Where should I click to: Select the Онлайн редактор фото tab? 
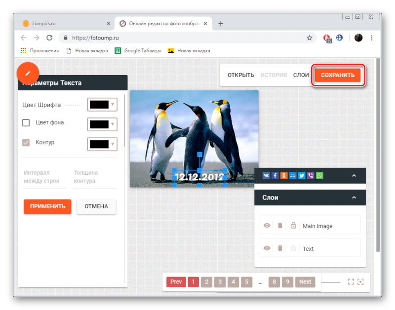[163, 23]
